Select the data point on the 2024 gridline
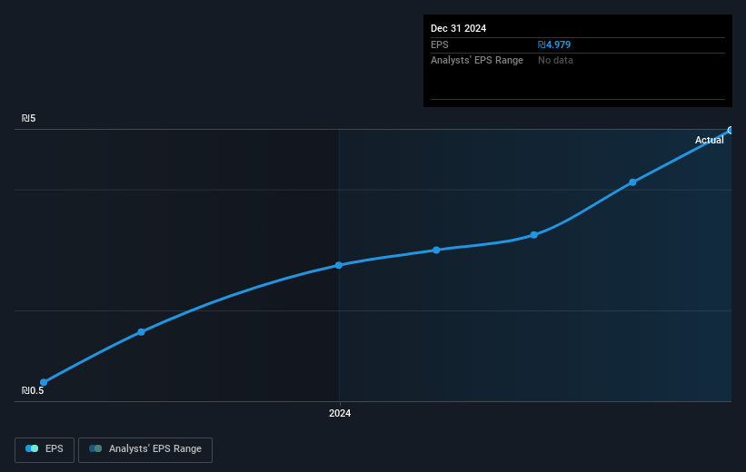This screenshot has height=472, width=746. click(x=339, y=265)
